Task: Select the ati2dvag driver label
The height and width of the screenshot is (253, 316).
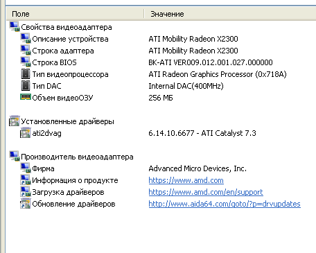Action: tap(46, 133)
